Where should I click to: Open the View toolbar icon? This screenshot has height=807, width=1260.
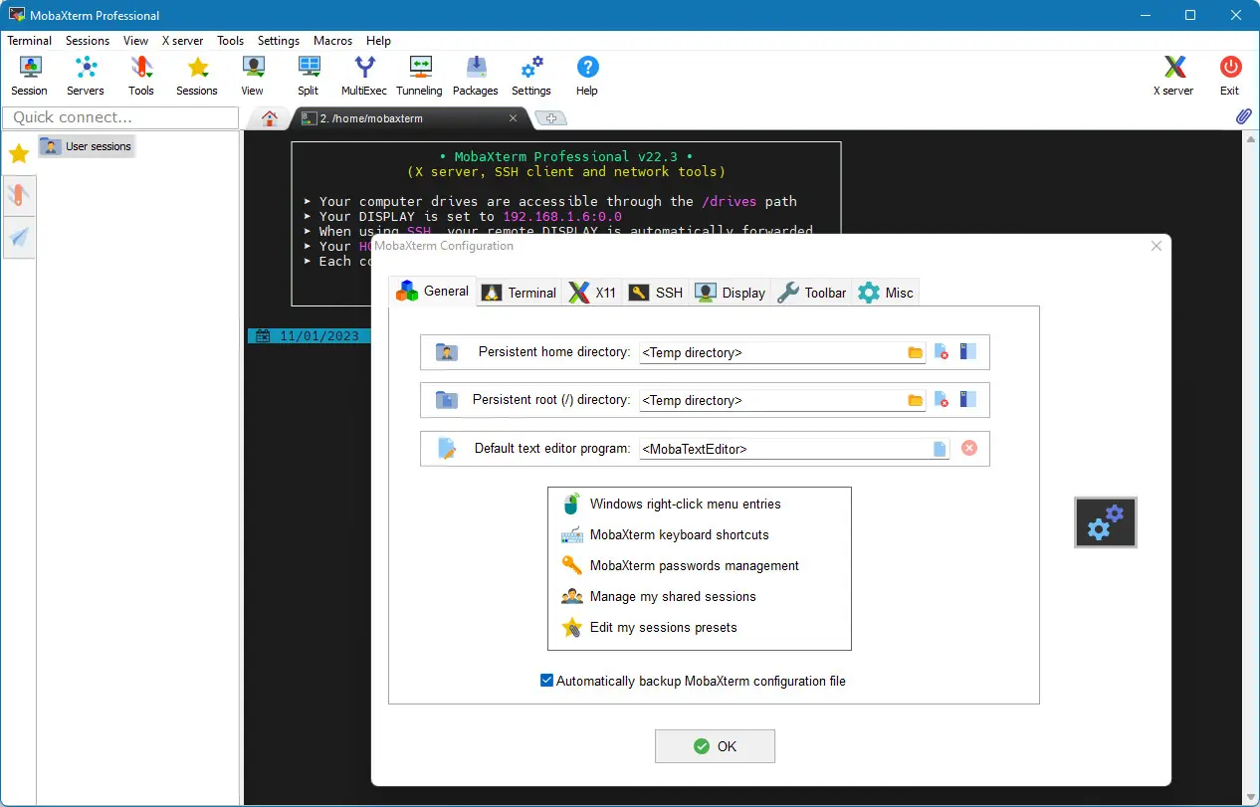253,76
